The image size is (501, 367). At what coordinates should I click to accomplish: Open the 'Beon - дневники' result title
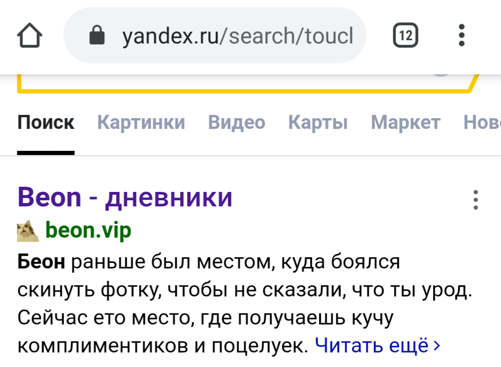[125, 198]
